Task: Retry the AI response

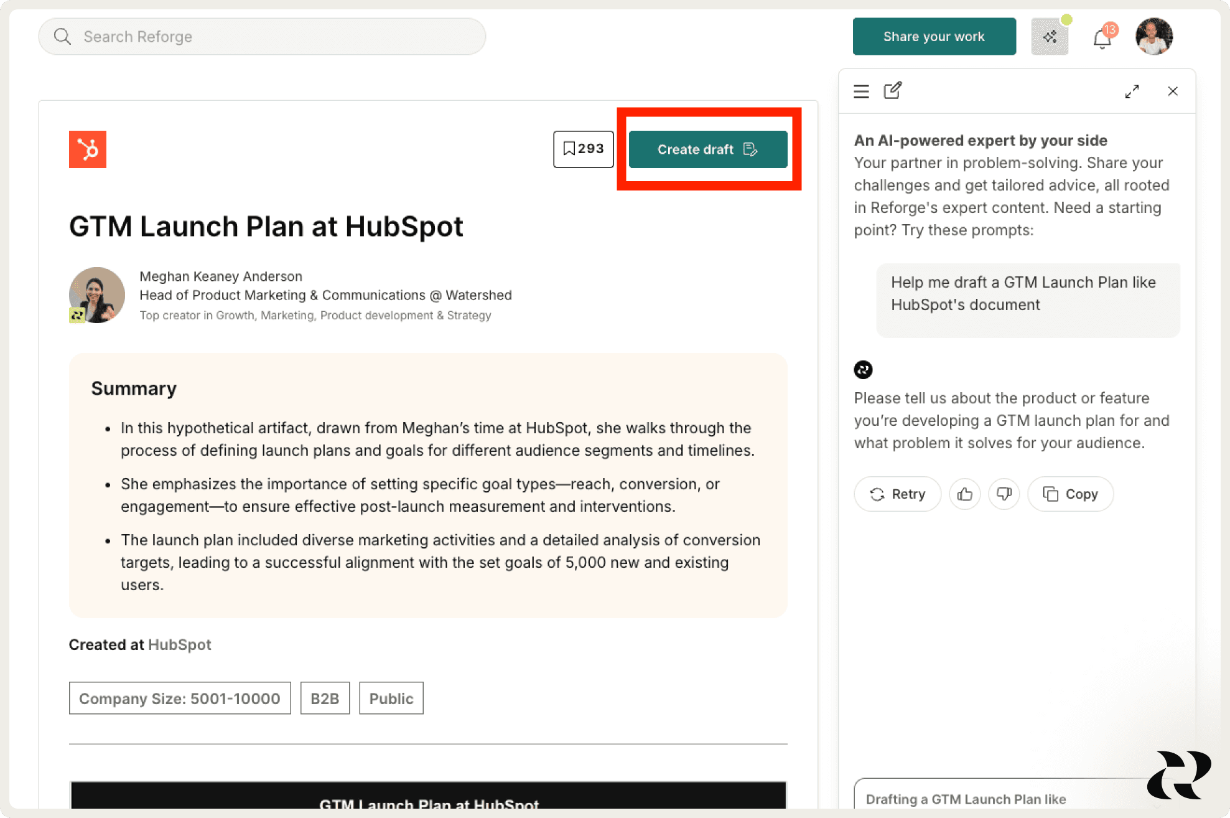Action: click(897, 494)
